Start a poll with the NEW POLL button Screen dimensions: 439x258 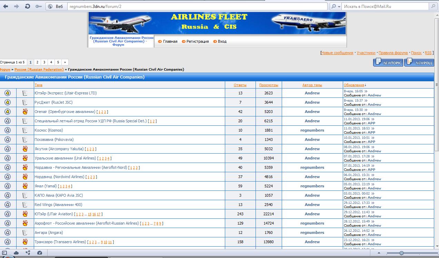click(419, 62)
